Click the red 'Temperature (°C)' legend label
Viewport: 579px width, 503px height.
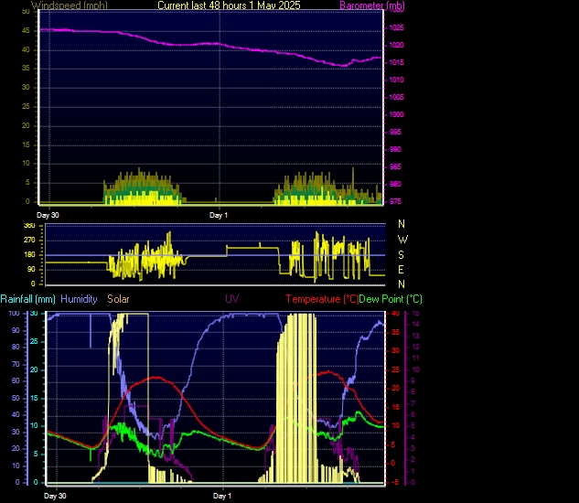coord(322,299)
